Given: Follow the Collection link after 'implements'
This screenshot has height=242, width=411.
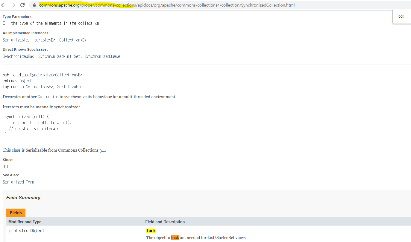Looking at the screenshot, I should [36, 87].
